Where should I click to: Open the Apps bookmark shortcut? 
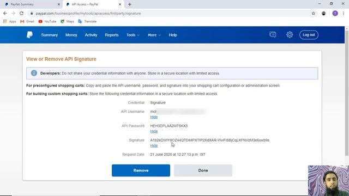click(x=10, y=21)
